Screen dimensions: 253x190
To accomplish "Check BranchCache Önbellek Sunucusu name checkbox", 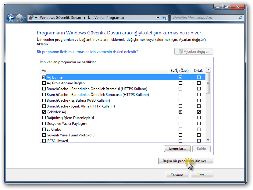I will (44, 95).
